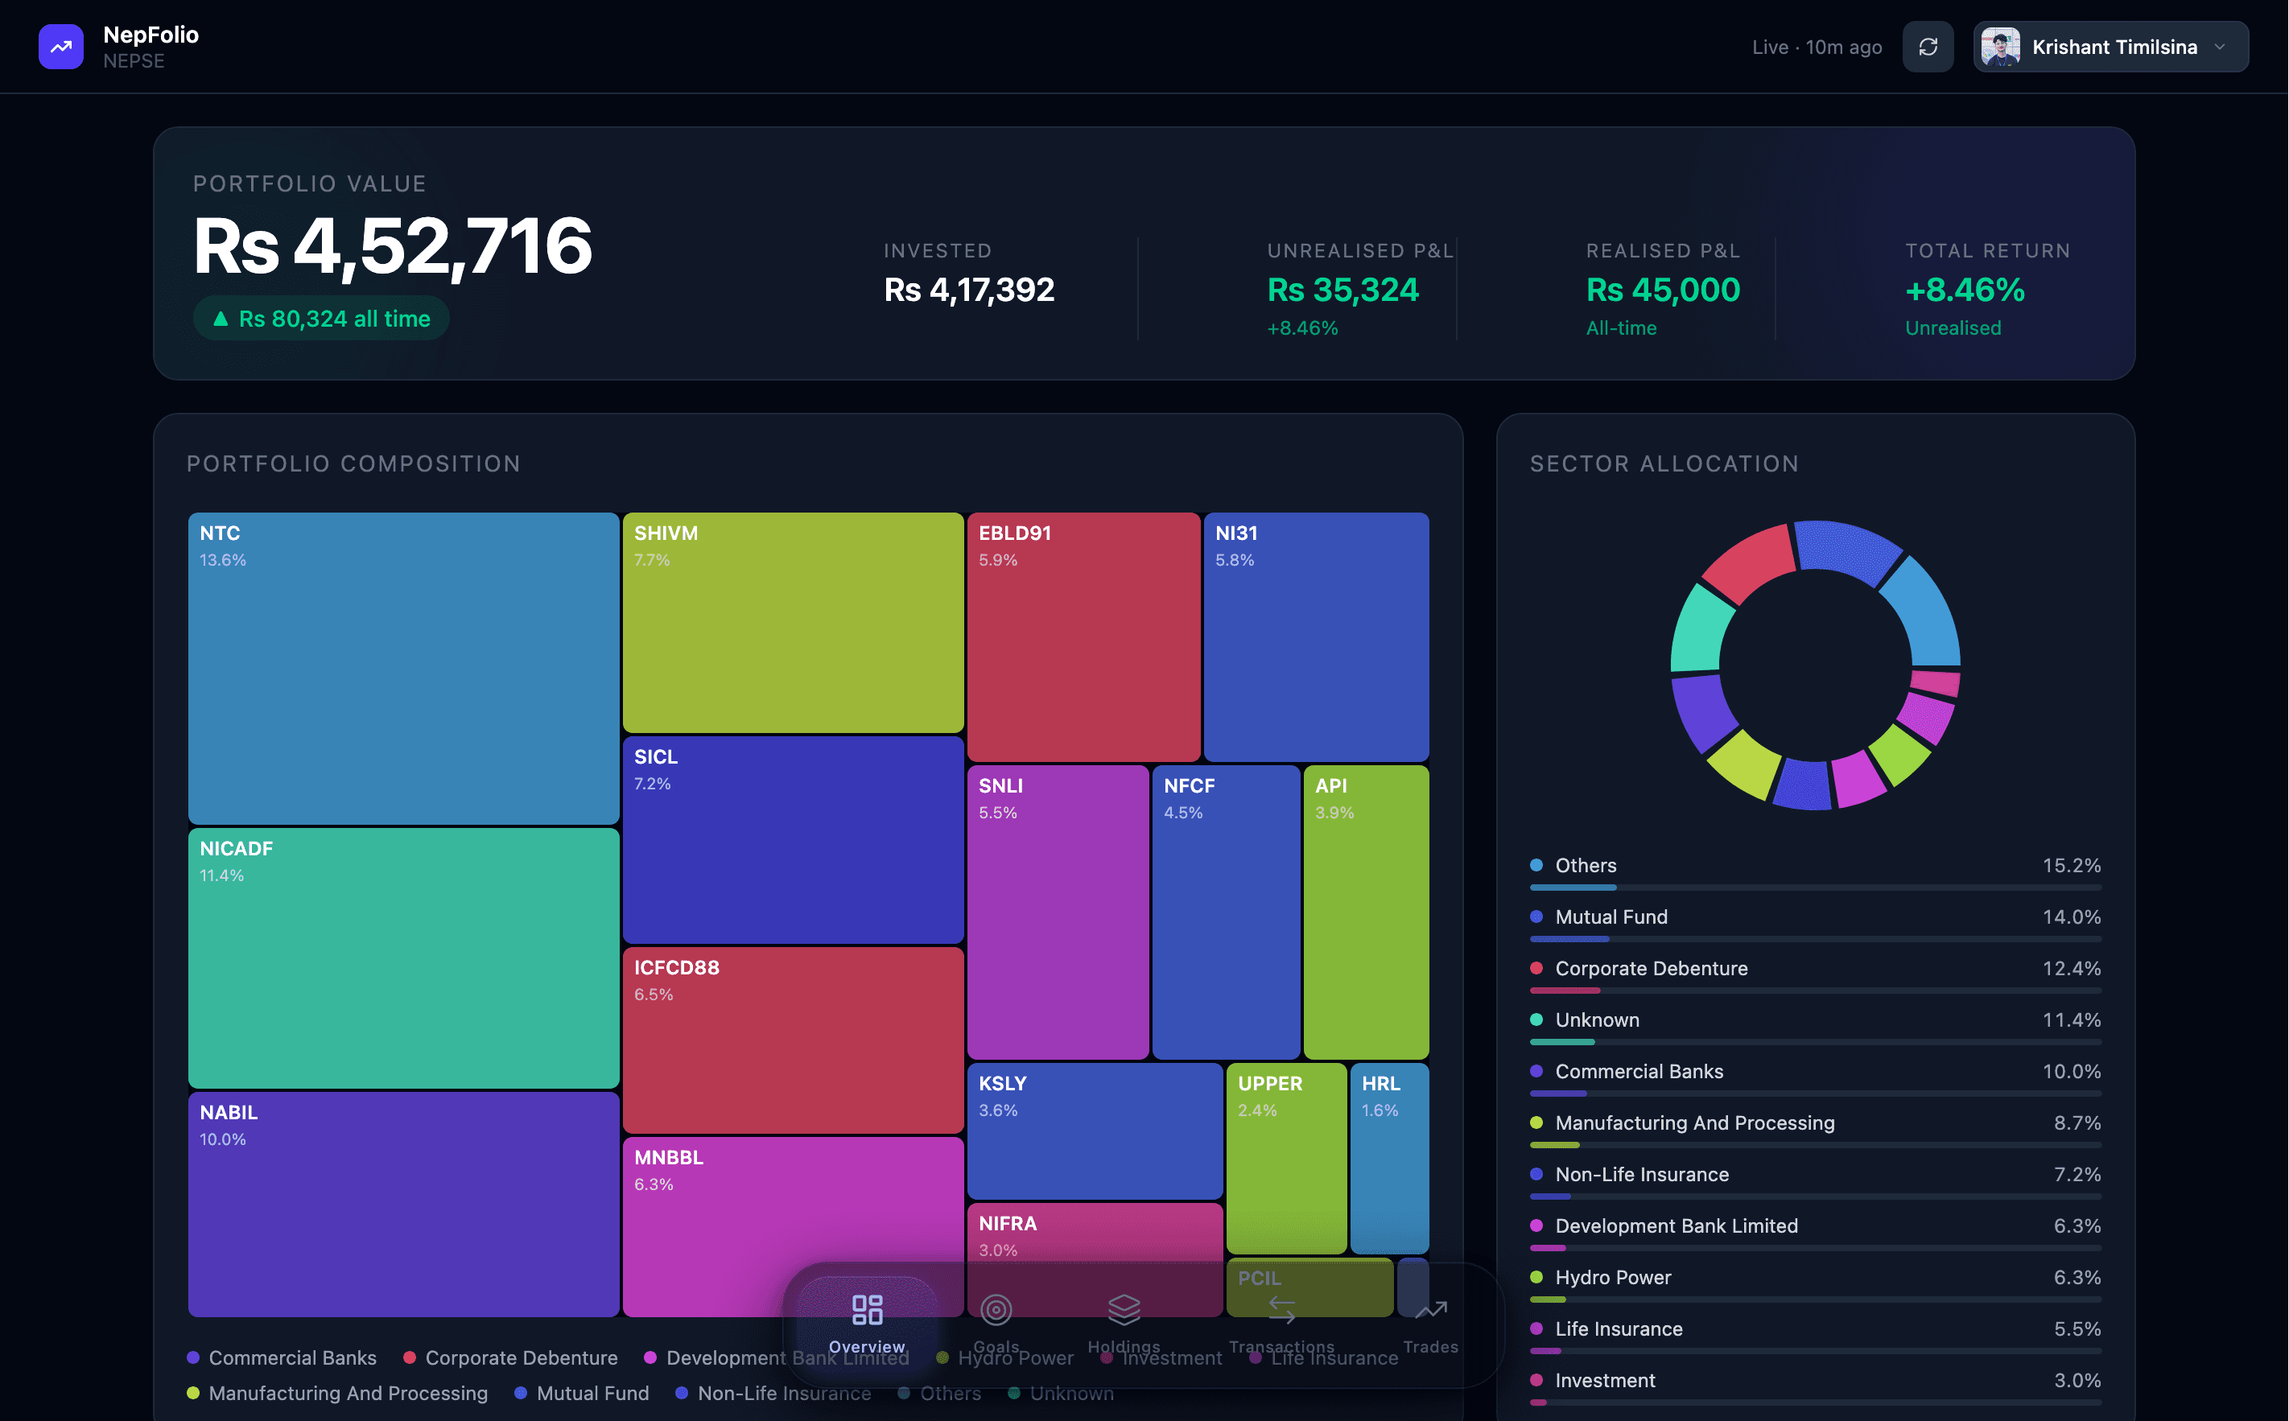The height and width of the screenshot is (1421, 2289).
Task: Click the +8.46% total return value
Action: [1965, 290]
